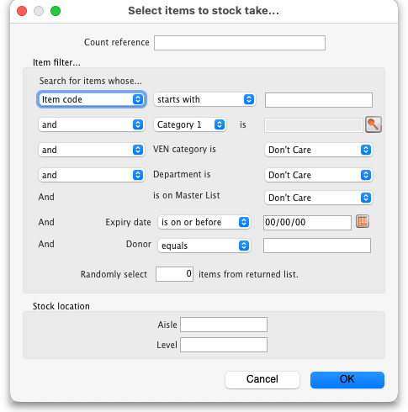Click the Randomly select number field
The width and height of the screenshot is (408, 412).
coord(174,274)
